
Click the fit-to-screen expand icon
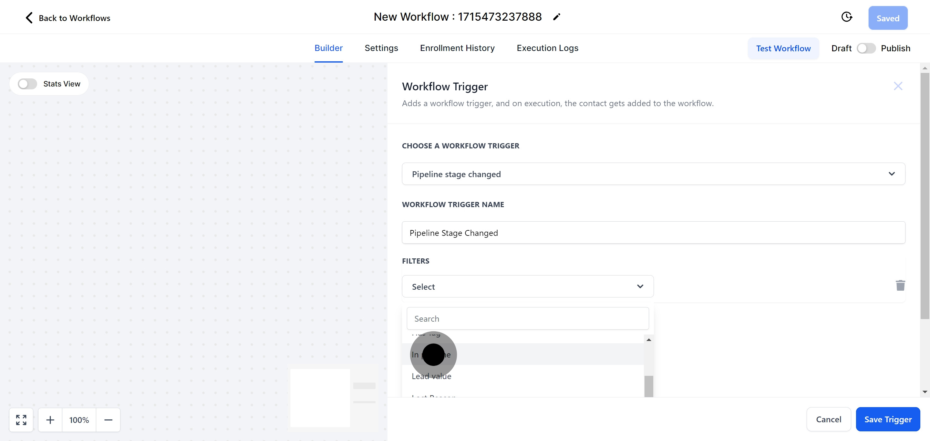click(x=21, y=420)
